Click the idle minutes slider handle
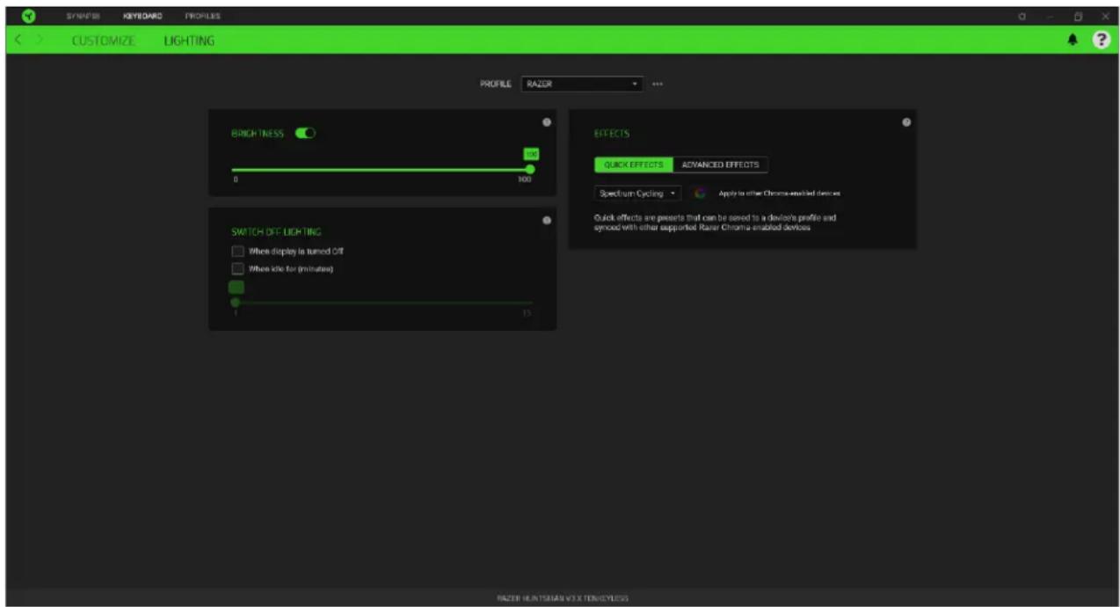 (235, 302)
